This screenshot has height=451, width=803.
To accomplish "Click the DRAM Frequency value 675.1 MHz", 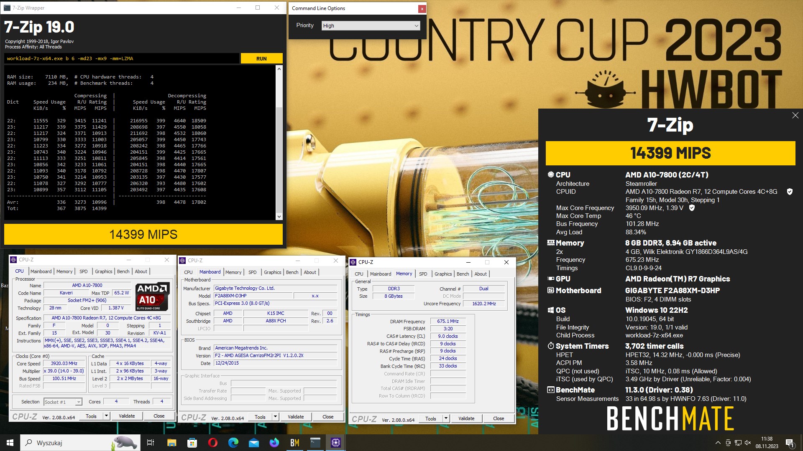I will (448, 321).
